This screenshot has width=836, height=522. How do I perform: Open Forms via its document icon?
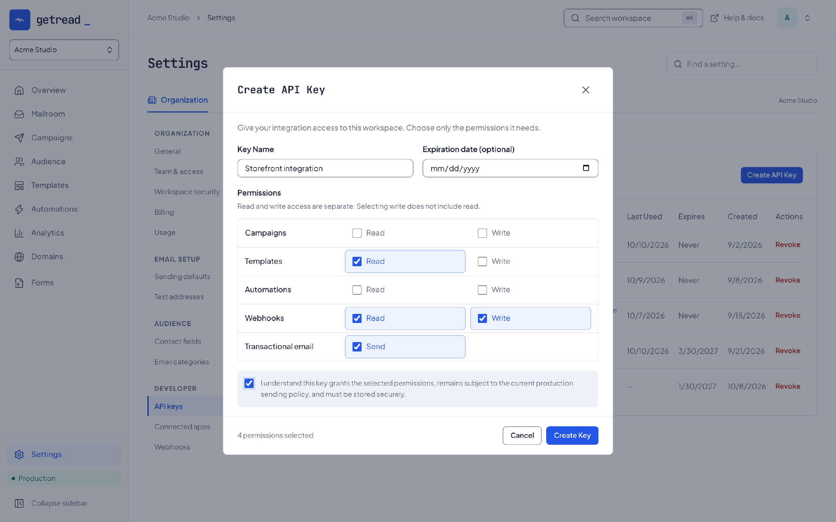point(19,283)
